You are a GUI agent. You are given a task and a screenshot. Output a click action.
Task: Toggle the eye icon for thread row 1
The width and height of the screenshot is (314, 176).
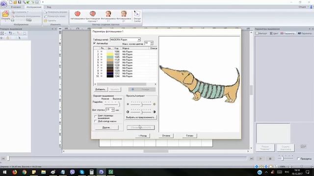(102, 51)
